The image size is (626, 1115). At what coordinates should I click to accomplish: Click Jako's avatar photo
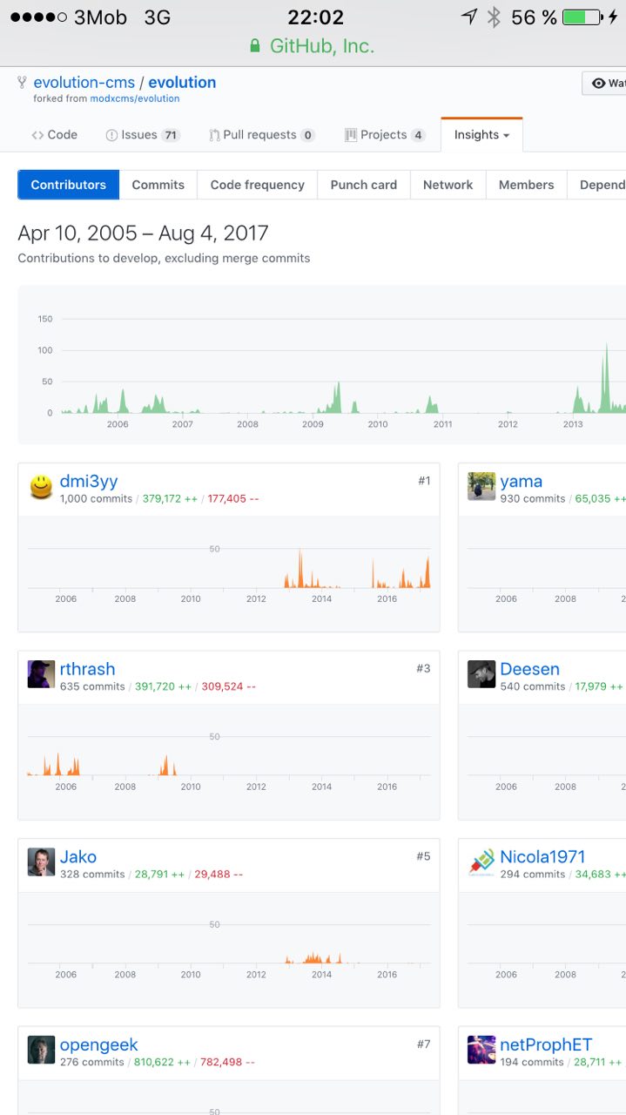pos(41,862)
